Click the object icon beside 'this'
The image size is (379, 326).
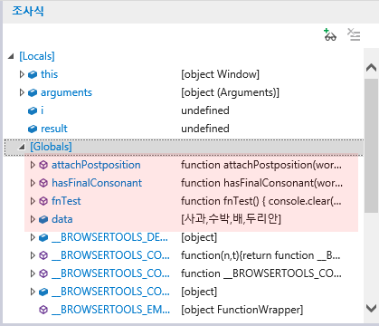33,74
